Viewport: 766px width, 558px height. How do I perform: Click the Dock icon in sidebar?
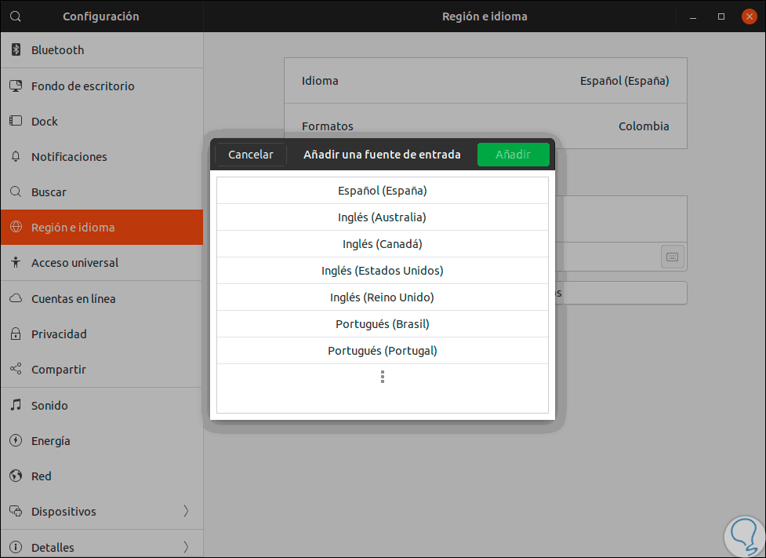[16, 122]
